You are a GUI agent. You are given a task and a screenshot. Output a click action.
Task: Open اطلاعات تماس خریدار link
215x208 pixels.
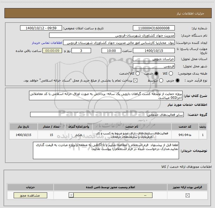47,43
